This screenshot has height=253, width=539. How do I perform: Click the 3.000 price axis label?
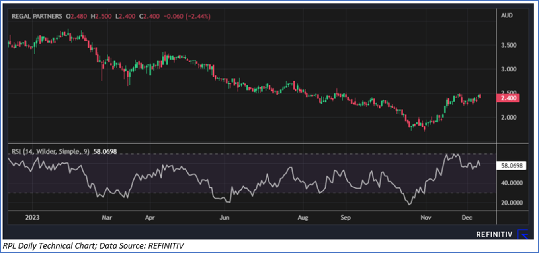[509, 69]
